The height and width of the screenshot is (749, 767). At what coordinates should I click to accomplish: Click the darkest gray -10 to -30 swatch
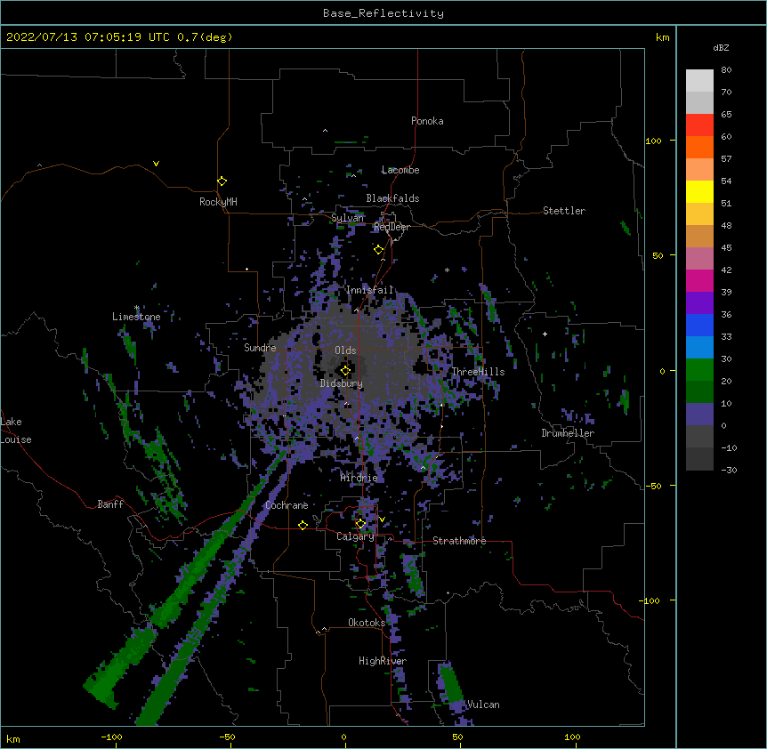click(x=699, y=459)
